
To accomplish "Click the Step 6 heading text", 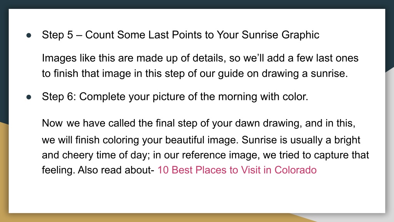I will (175, 97).
